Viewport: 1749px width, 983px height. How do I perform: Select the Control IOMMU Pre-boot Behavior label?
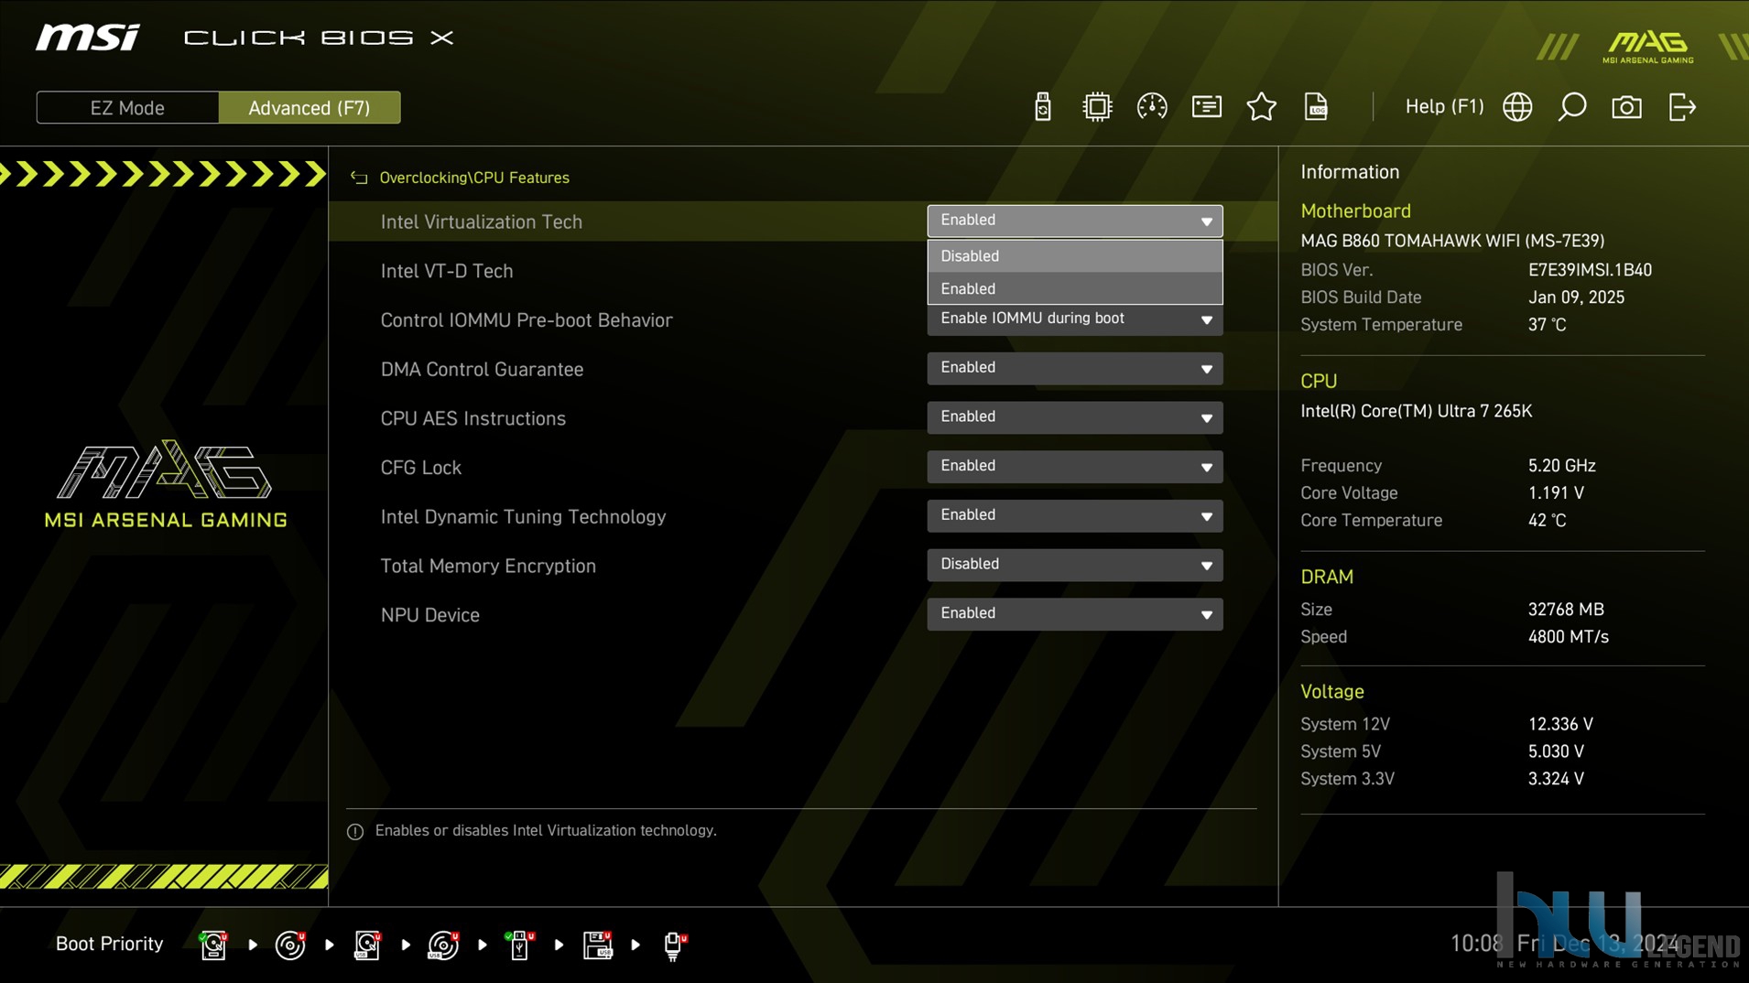pyautogui.click(x=526, y=320)
